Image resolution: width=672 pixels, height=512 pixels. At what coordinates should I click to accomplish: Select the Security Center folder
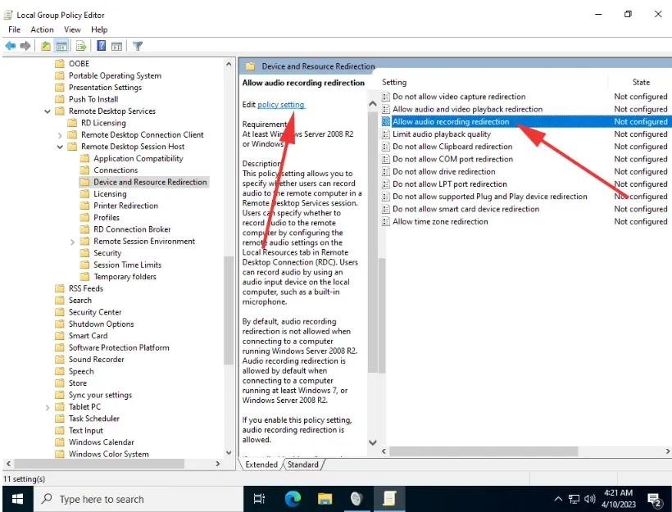pos(95,312)
